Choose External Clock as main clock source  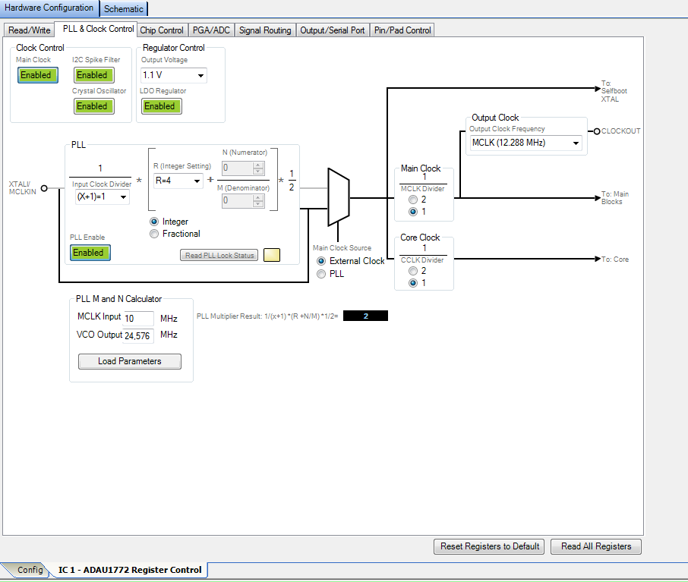(321, 261)
